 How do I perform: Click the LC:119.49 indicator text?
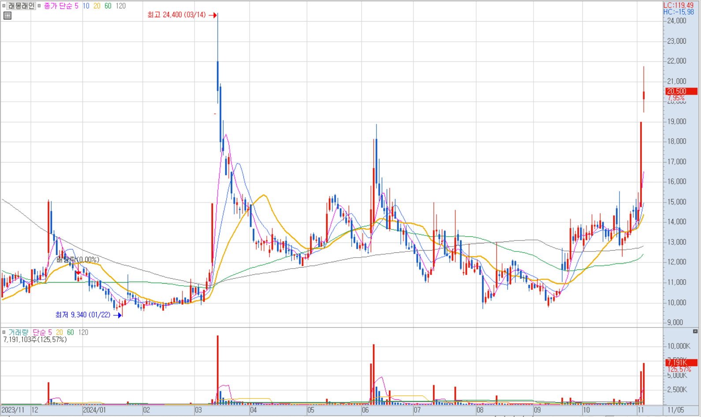[x=679, y=5]
